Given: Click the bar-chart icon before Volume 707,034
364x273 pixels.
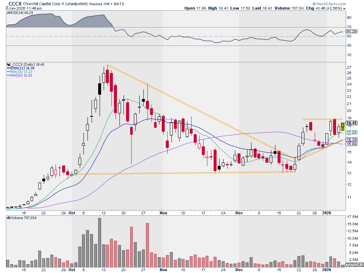Looking at the screenshot, I should (8, 218).
